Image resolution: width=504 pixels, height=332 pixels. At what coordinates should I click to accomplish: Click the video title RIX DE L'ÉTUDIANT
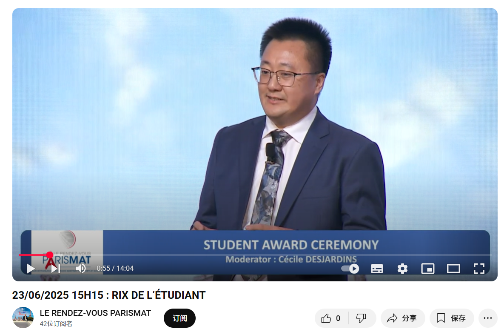coord(108,295)
